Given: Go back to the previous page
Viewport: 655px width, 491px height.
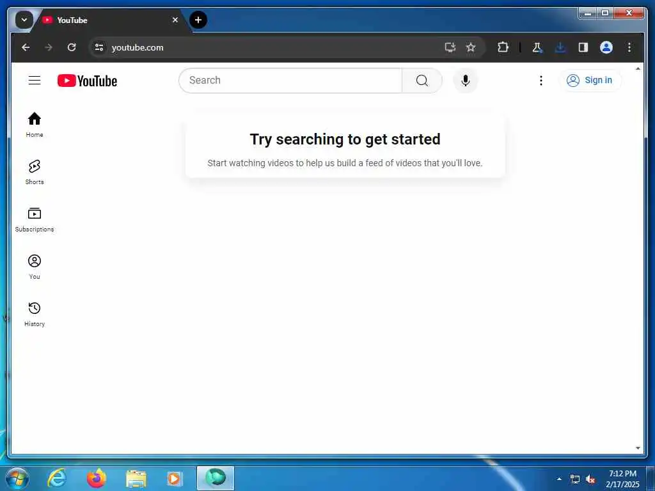Looking at the screenshot, I should (x=26, y=47).
